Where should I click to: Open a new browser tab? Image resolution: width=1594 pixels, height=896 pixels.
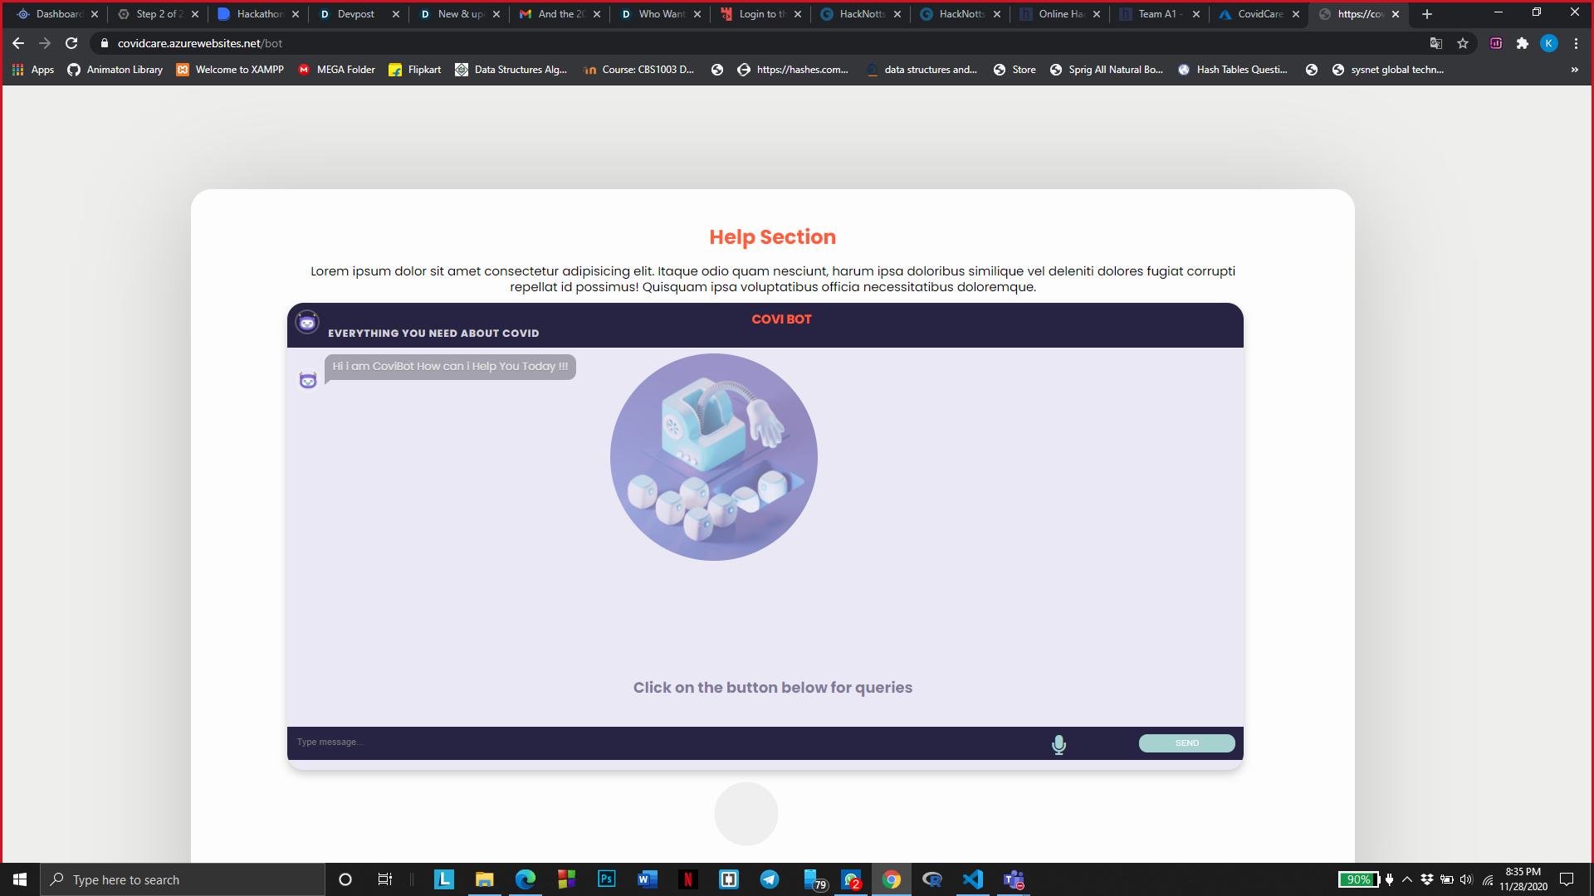point(1427,14)
